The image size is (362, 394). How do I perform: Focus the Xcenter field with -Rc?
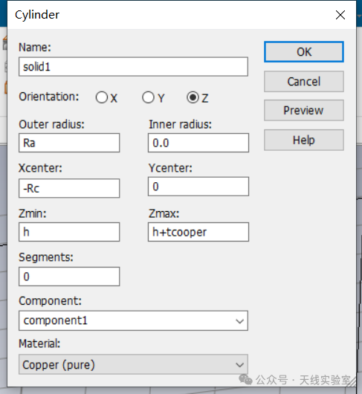pos(69,188)
